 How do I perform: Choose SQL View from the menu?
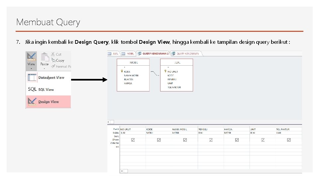[x=49, y=89]
